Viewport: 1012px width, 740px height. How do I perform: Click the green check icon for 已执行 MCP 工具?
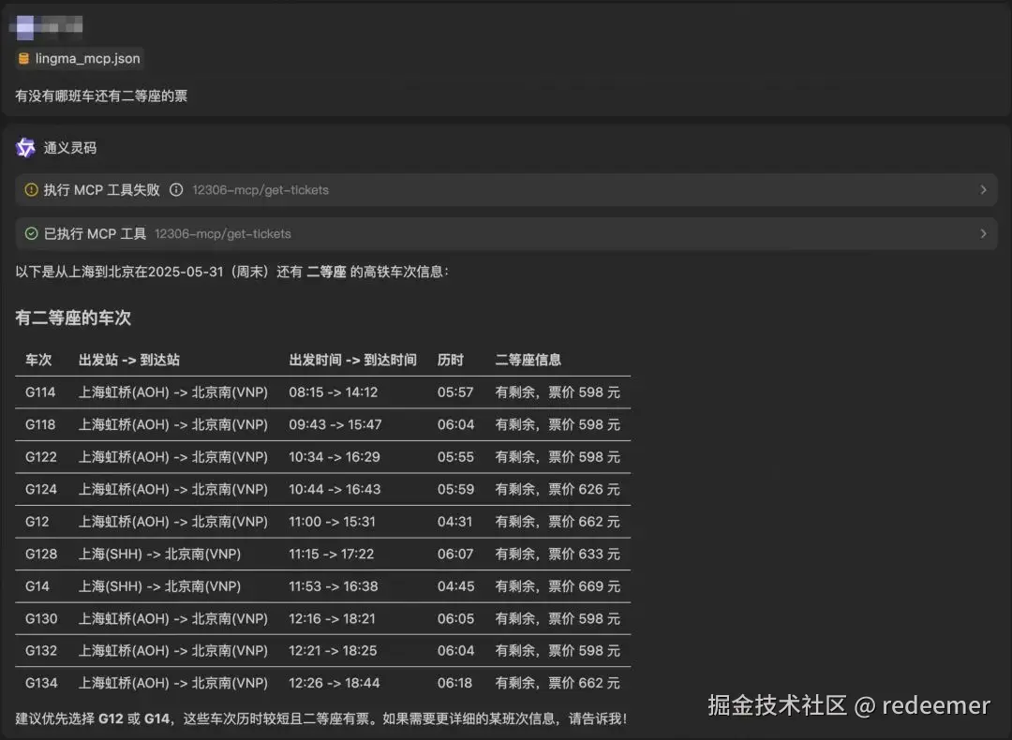coord(31,233)
